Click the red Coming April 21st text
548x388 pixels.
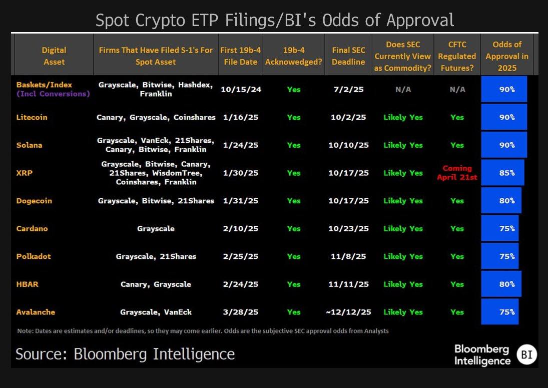pyautogui.click(x=457, y=173)
